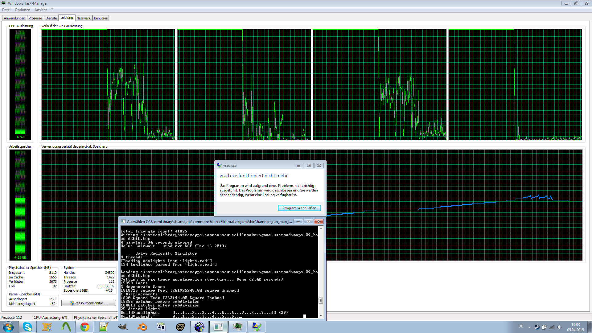Viewport: 592px width, 333px height.
Task: Switch to the Prozesse tab
Action: click(35, 18)
